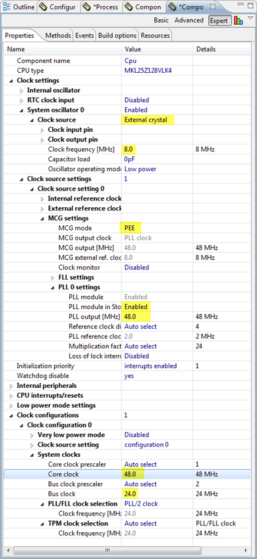This screenshot has width=257, height=559.
Task: Change Initialization priority interrupts enabled value
Action: coord(151,366)
